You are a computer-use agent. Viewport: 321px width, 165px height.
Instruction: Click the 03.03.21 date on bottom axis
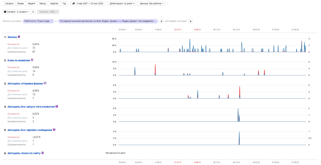[x=122, y=162]
